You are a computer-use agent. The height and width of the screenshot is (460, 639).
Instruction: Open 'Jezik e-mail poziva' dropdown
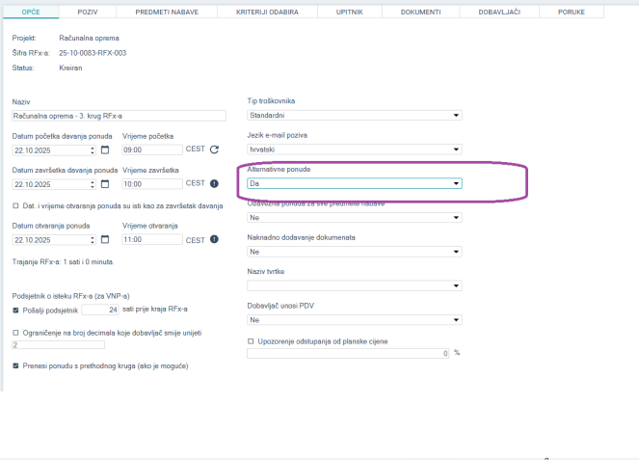click(355, 149)
